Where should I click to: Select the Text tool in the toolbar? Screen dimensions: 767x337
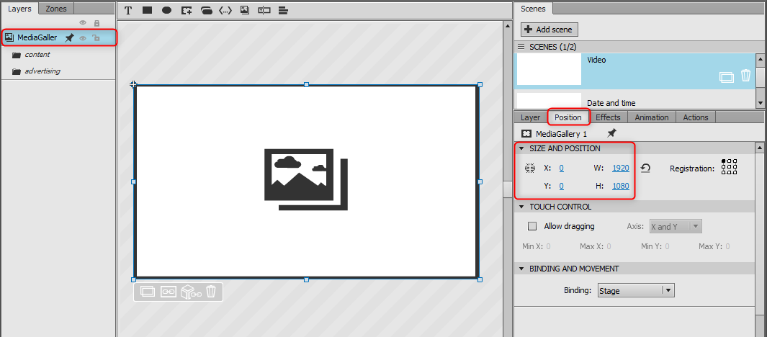coord(128,10)
